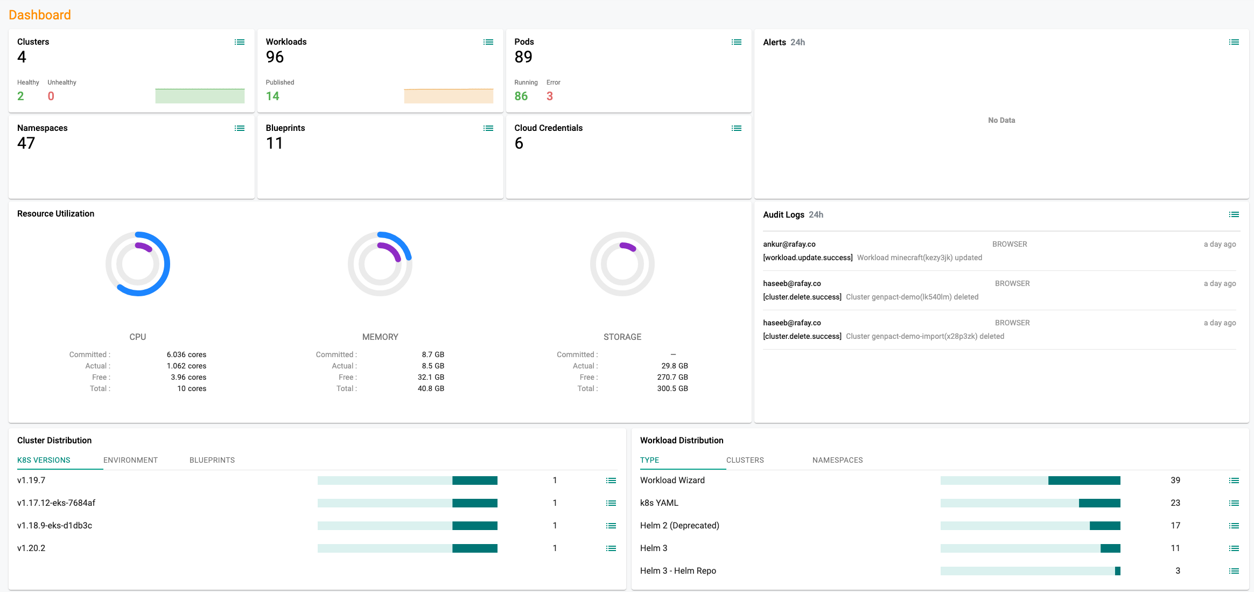
Task: Click the green Clusters trend chart
Action: pos(200,96)
